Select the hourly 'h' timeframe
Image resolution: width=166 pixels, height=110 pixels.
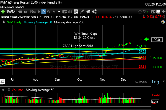point(39,12)
